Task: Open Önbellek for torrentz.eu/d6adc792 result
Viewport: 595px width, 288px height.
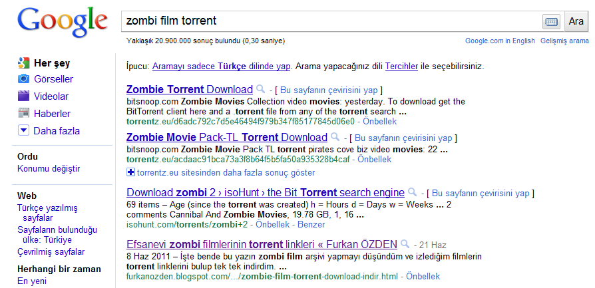Action: pyautogui.click(x=380, y=122)
